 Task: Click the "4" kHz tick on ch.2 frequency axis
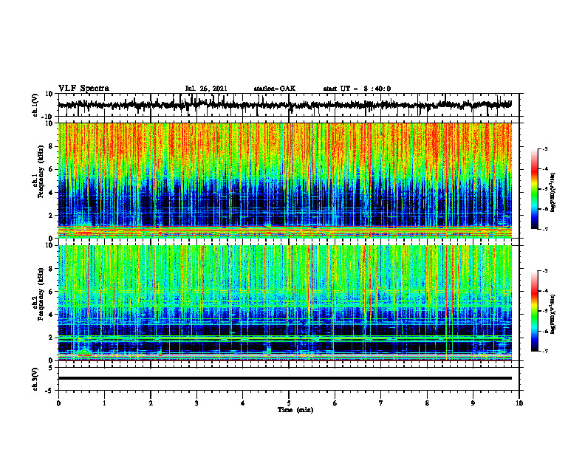point(52,315)
